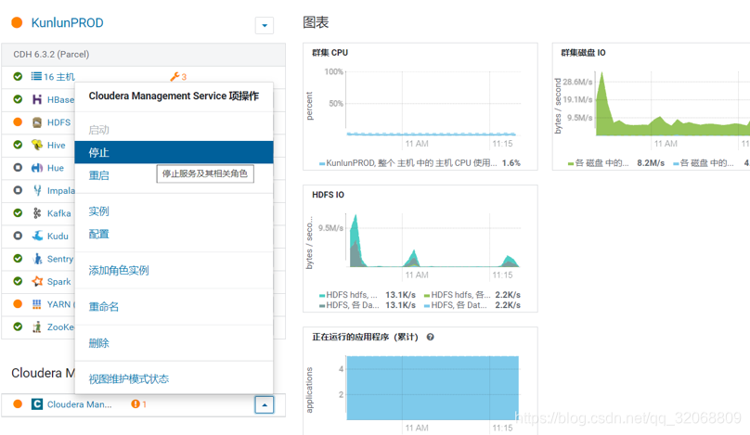
Task: Click the orange KunlunPROD cluster status indicator
Action: pos(17,22)
